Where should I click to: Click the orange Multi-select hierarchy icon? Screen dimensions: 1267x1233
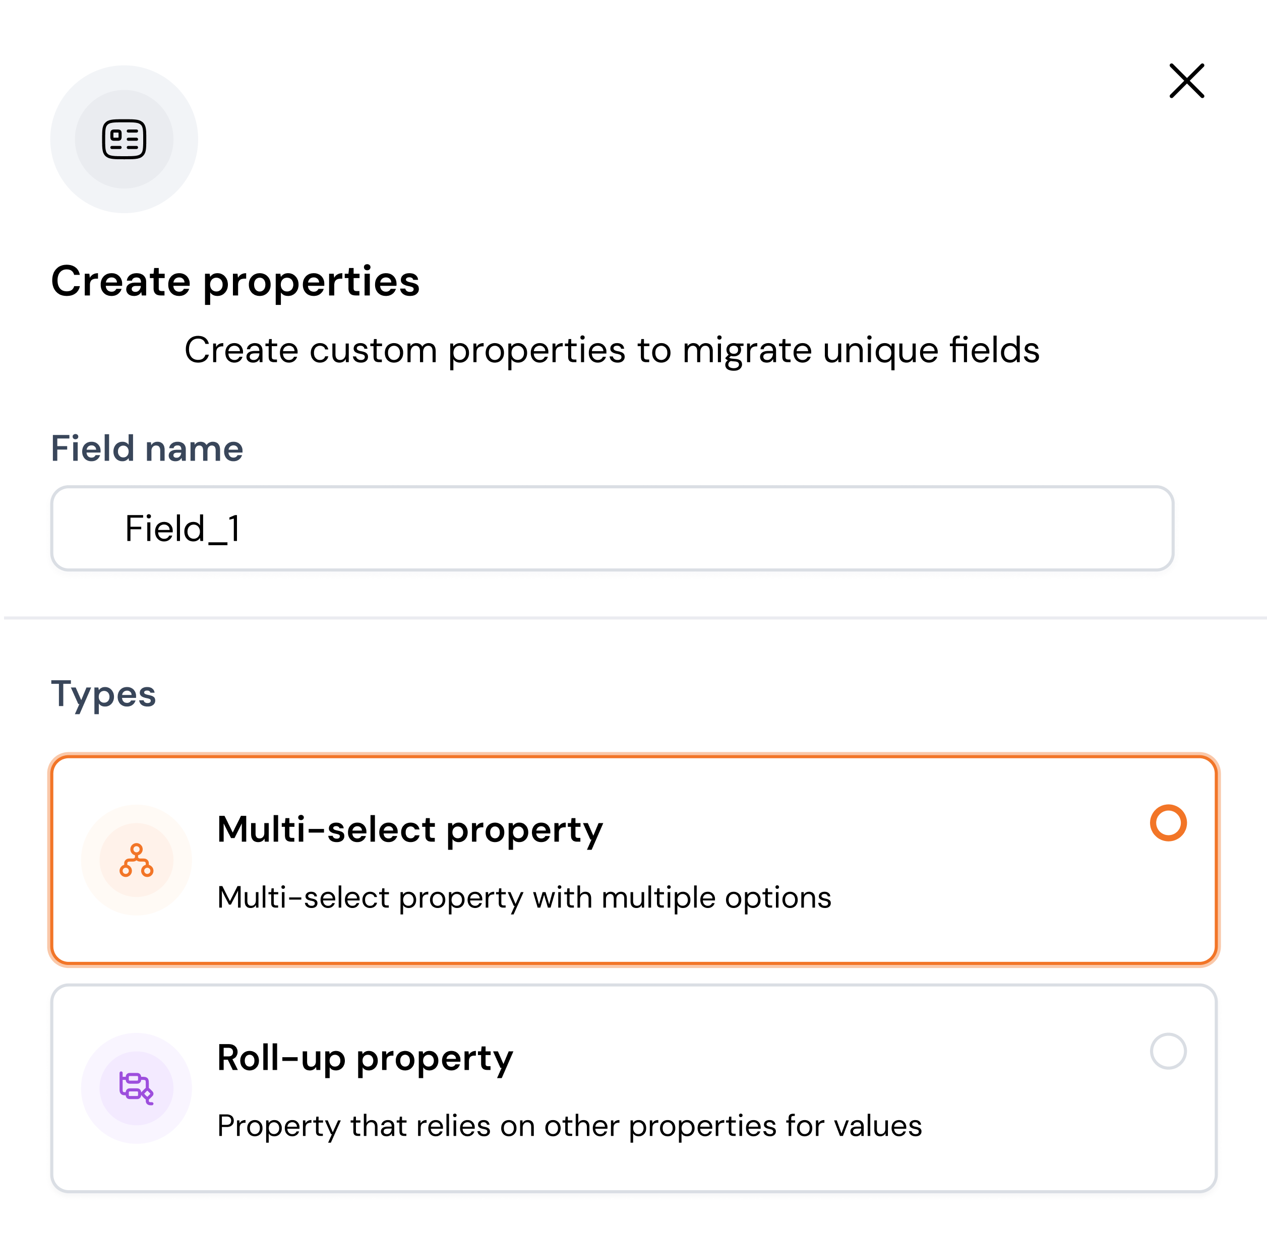136,860
